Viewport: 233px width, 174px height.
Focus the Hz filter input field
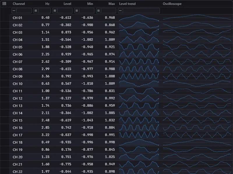click(44, 11)
